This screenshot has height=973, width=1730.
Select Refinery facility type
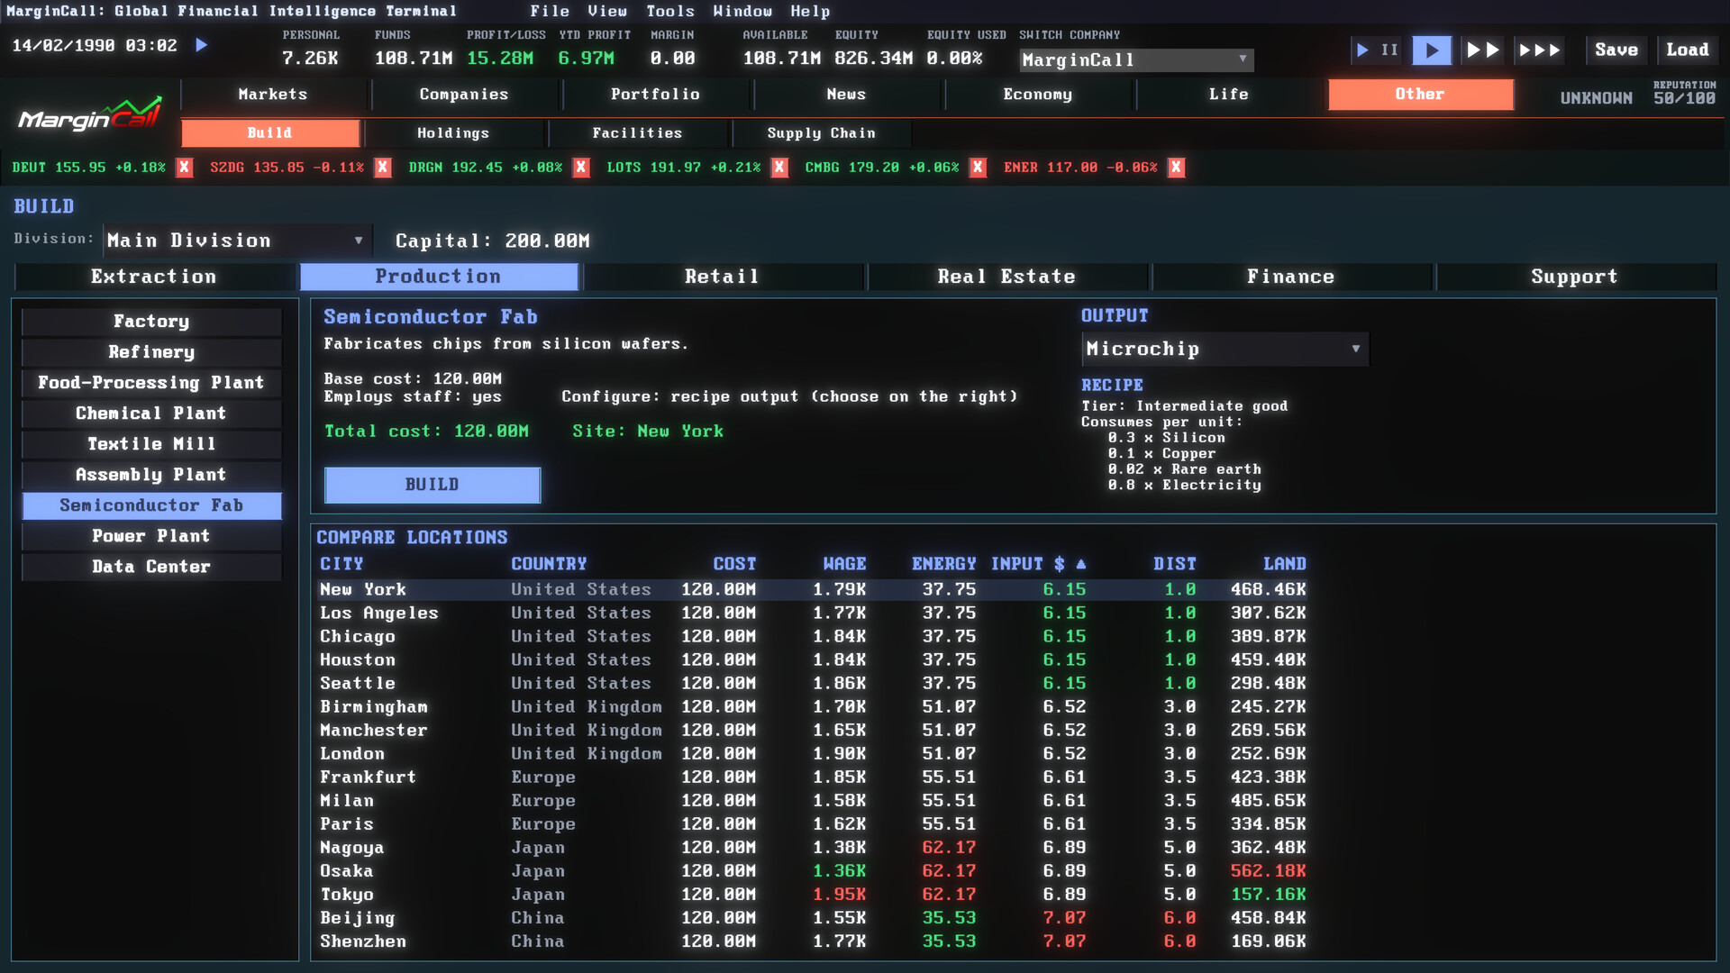coord(151,352)
